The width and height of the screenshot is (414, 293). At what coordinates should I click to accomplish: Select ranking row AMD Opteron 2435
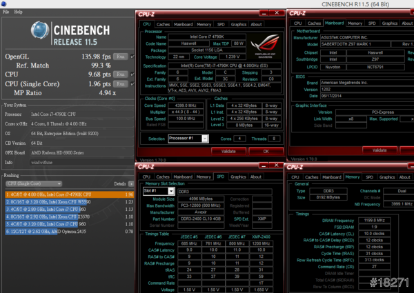[70, 232]
